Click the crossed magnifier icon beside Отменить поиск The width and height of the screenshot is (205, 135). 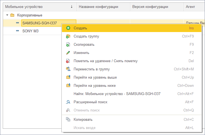pos(68,110)
